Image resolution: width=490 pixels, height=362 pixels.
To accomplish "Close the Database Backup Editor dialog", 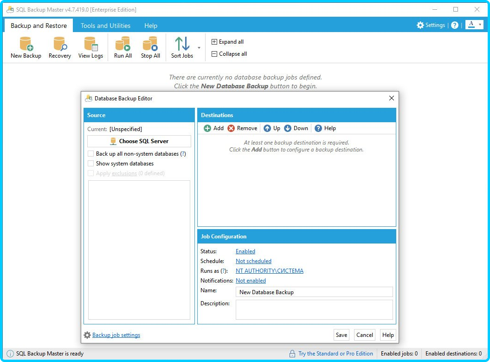I will [392, 98].
